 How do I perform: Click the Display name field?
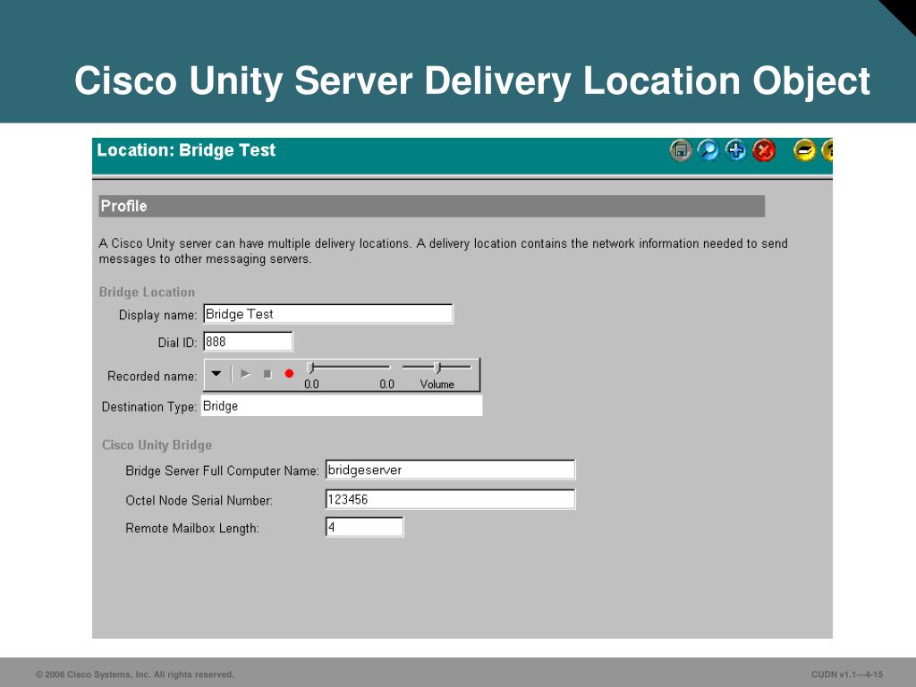click(x=327, y=314)
